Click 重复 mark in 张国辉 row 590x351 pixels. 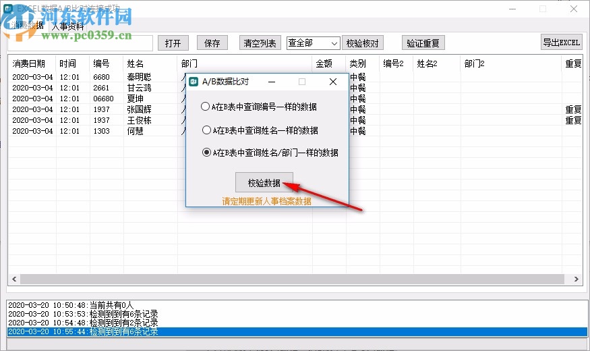(x=573, y=109)
